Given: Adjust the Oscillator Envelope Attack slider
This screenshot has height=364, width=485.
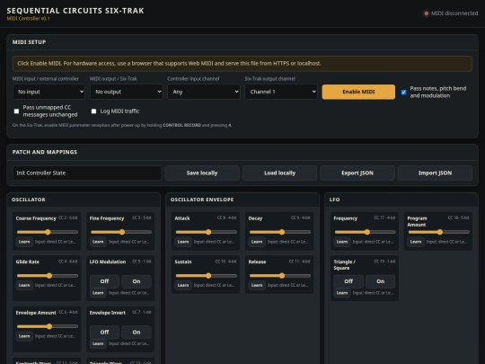Looking at the screenshot, I should tap(207, 232).
